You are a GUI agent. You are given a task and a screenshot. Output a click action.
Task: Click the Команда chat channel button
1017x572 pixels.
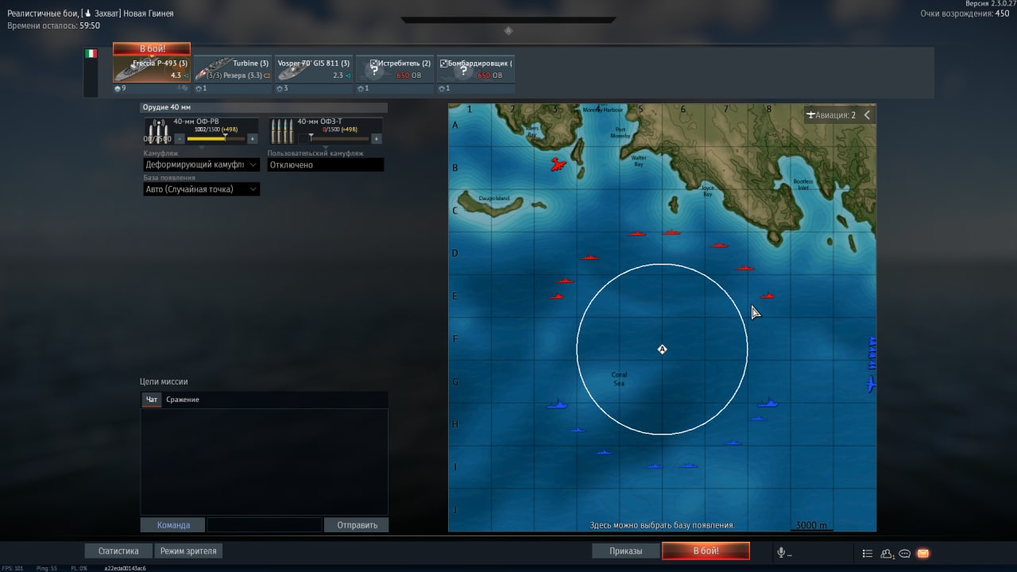coord(173,525)
